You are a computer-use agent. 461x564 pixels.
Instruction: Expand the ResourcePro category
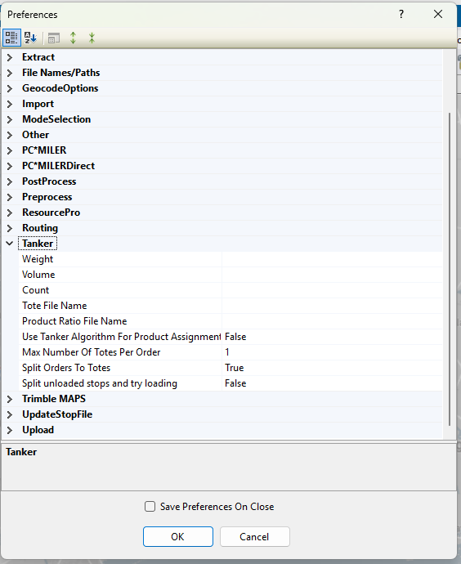click(x=10, y=213)
